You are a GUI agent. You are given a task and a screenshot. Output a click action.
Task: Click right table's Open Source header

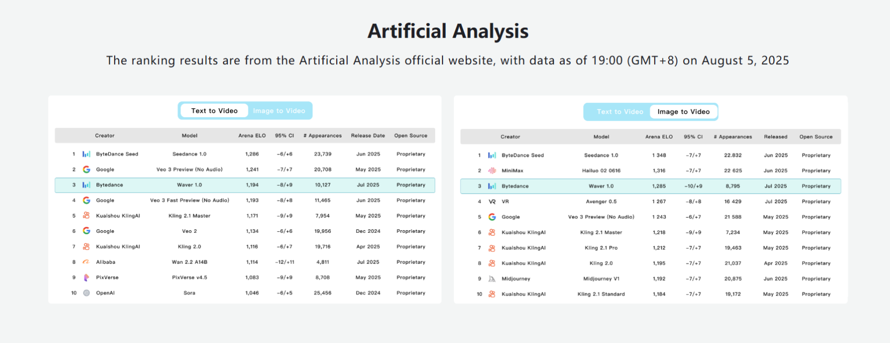click(816, 137)
